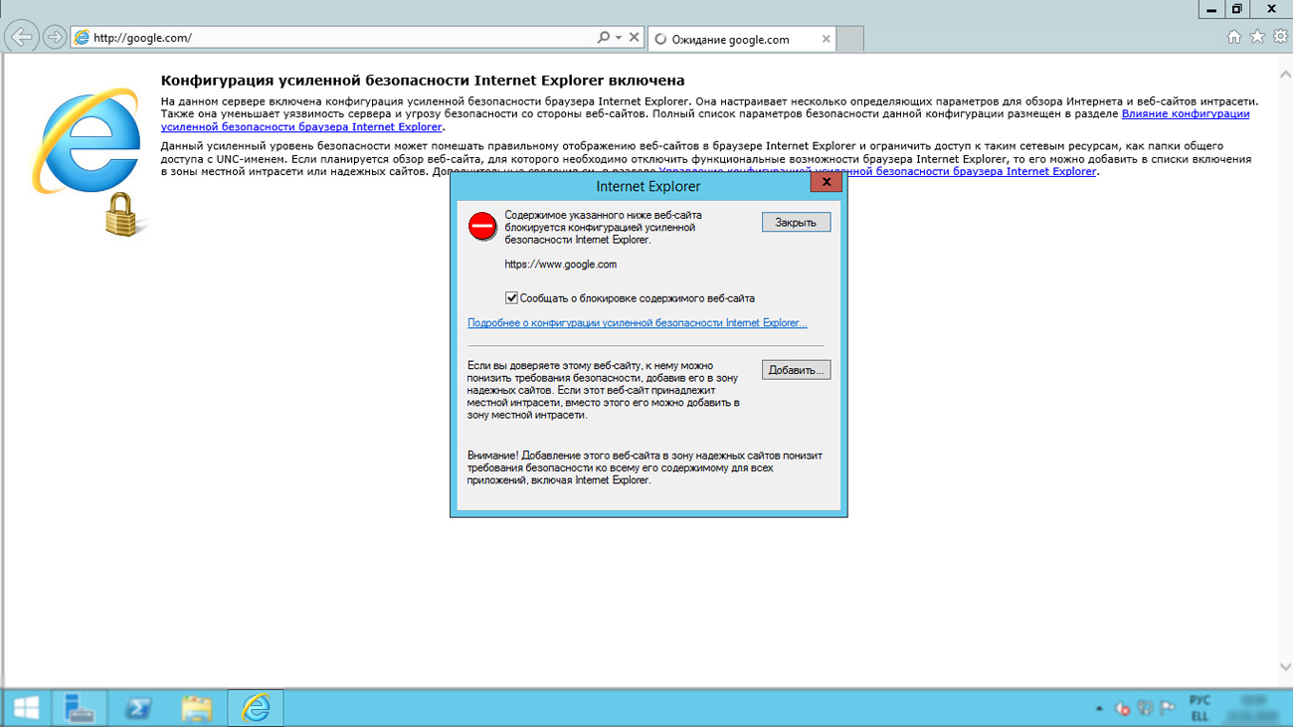Click the red alert tray icon

[x=1123, y=709]
